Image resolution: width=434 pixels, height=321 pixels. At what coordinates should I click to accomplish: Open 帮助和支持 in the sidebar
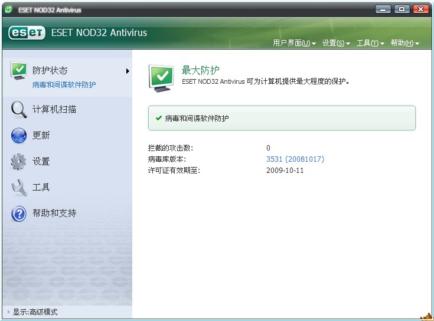coord(54,213)
